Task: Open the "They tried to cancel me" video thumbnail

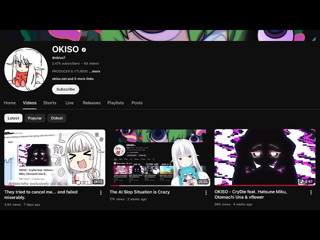Action: coord(55,157)
